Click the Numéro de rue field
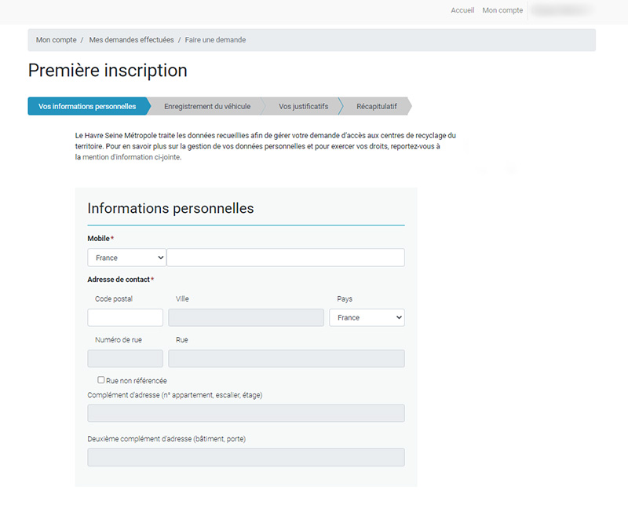The image size is (628, 505). (125, 359)
